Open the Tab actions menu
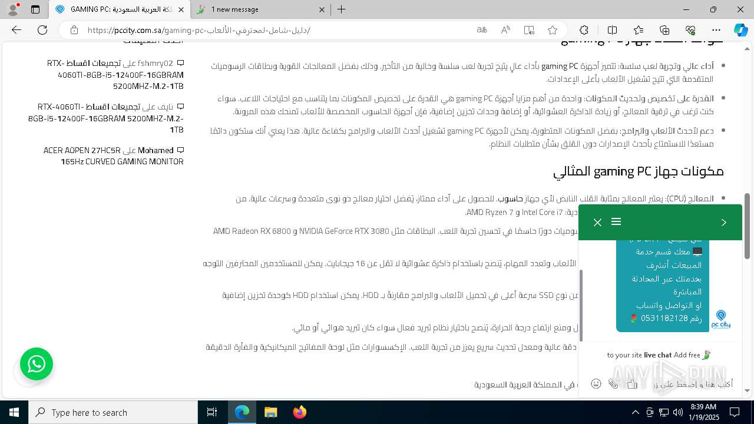The image size is (754, 424). coord(35,9)
